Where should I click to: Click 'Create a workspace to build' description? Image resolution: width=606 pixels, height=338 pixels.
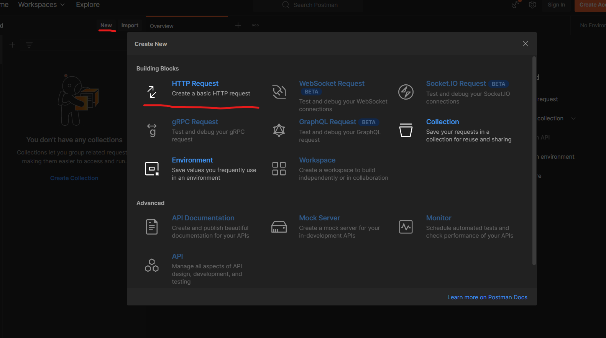pos(343,174)
